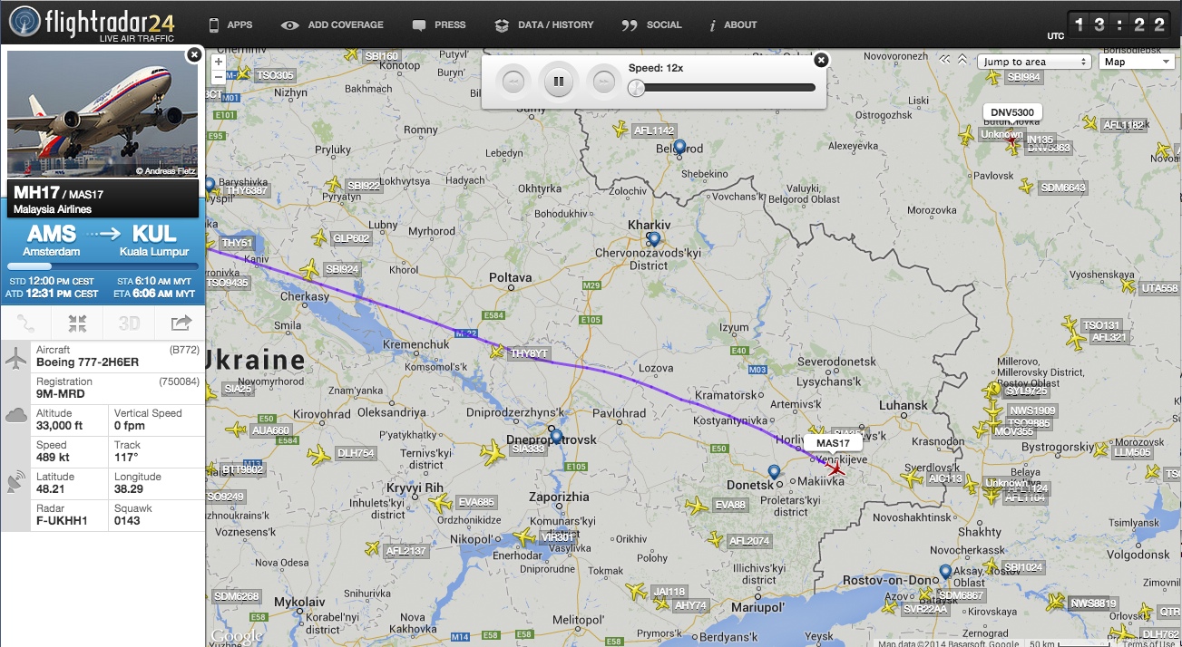Image resolution: width=1182 pixels, height=647 pixels.
Task: Click the rewind playback button
Action: (x=513, y=82)
